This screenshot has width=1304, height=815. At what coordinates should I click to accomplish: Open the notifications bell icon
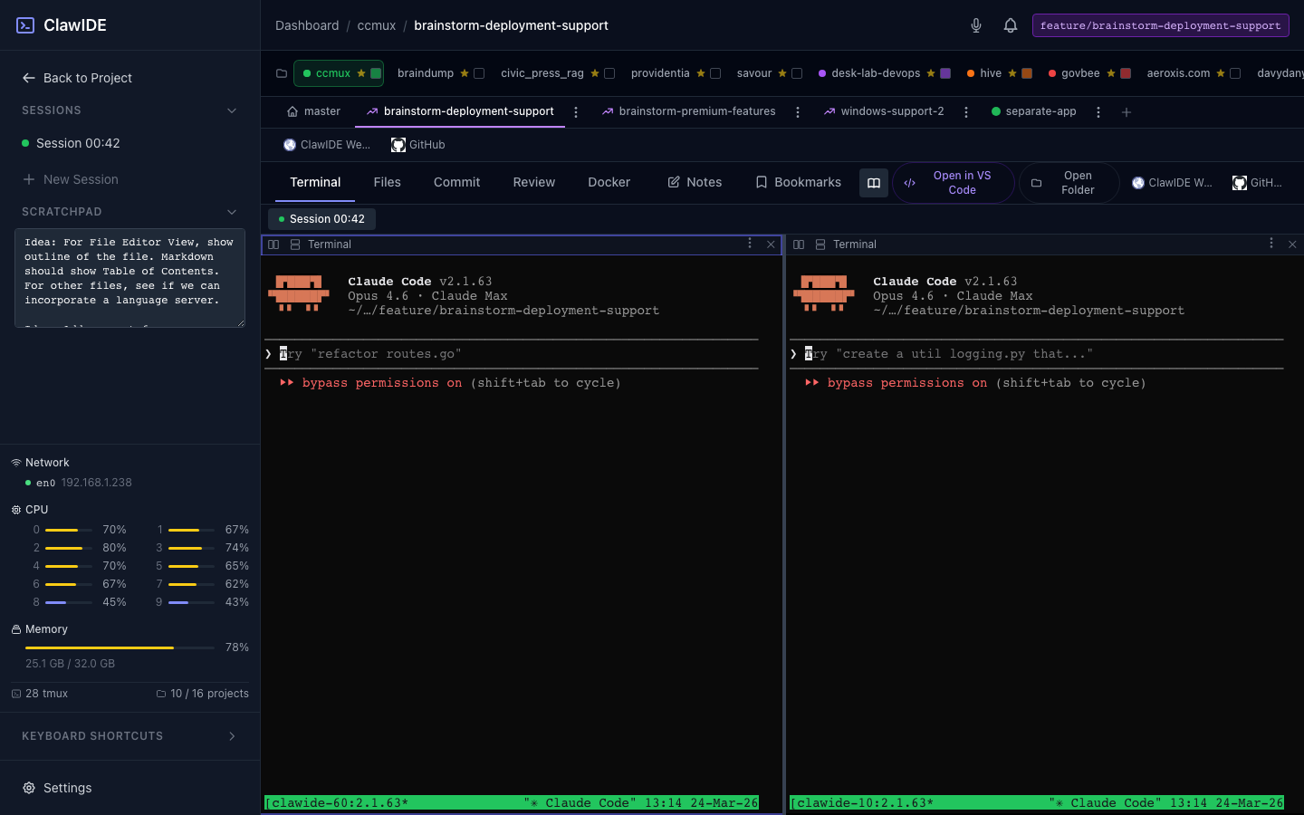[x=1011, y=25]
